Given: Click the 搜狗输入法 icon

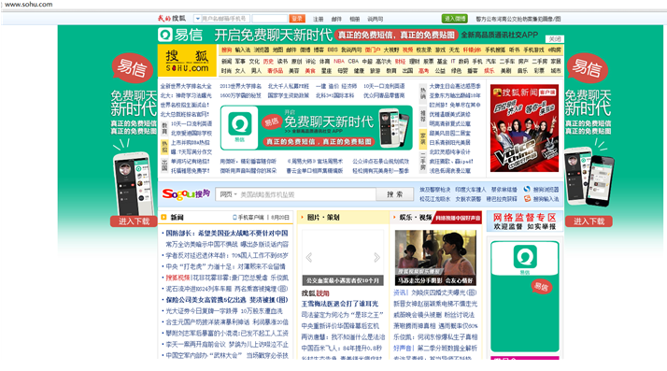Looking at the screenshot, I should [527, 199].
